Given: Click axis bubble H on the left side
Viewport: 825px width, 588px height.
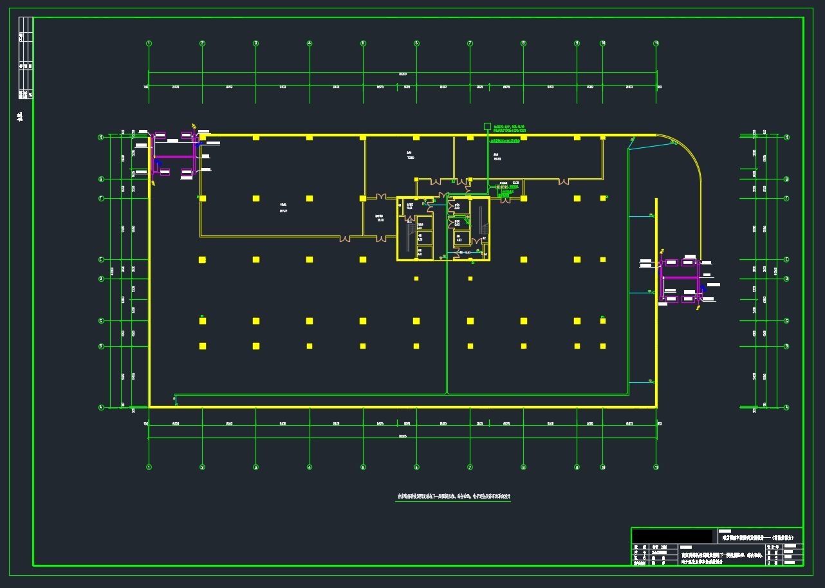Looking at the screenshot, I should point(101,137).
